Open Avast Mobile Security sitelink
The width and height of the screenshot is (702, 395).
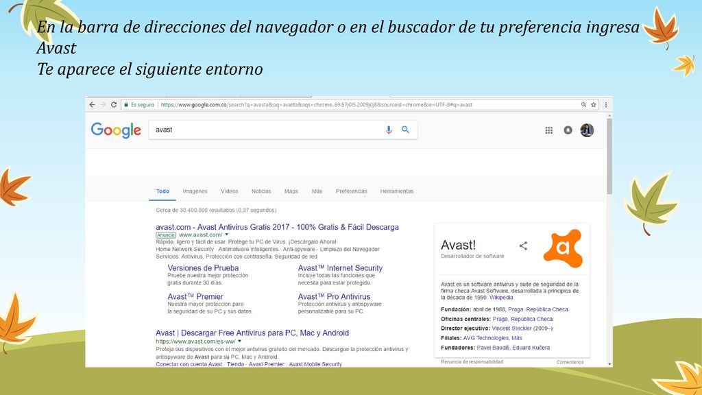[x=315, y=364]
